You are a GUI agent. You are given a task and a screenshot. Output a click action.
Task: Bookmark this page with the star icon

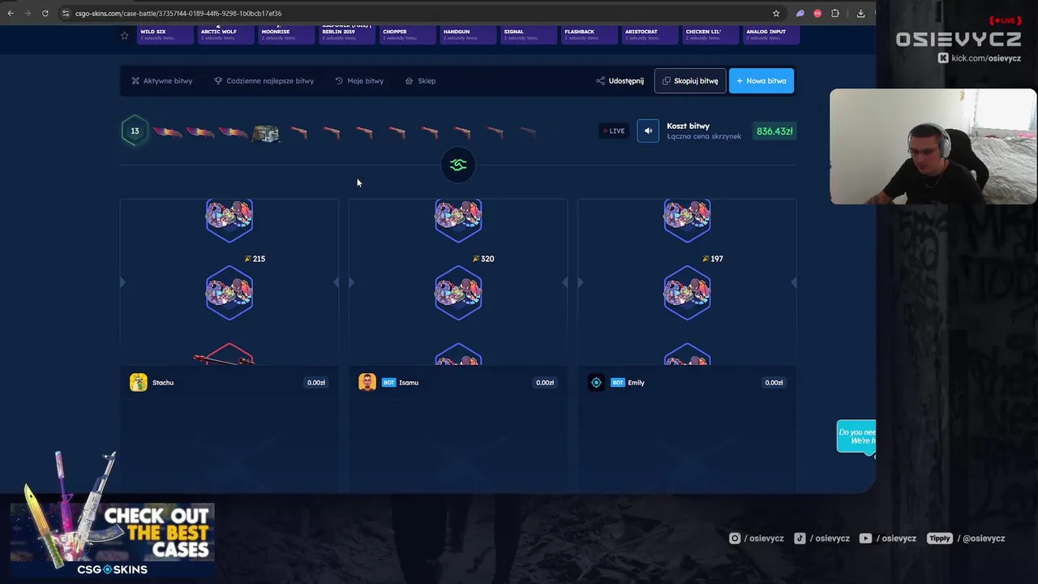tap(776, 13)
